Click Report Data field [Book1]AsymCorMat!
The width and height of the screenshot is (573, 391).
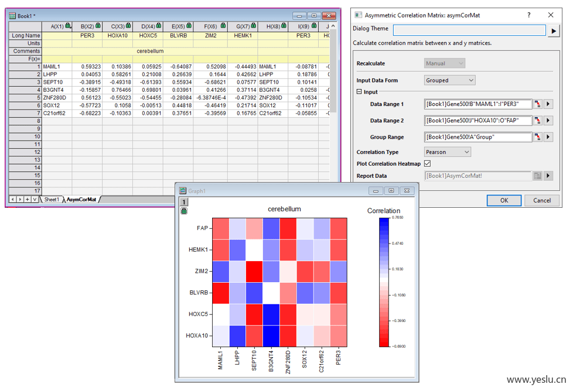coord(478,176)
